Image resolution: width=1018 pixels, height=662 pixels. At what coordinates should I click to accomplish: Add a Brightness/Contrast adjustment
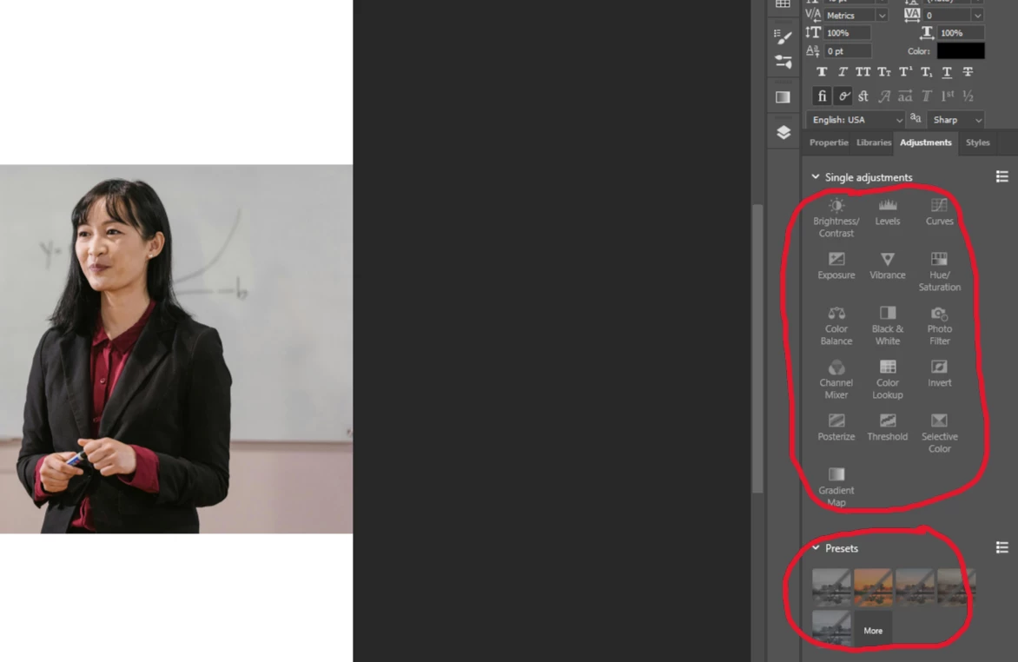[x=836, y=218]
